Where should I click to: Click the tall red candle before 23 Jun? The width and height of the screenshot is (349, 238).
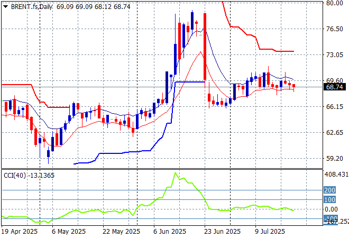click(x=204, y=47)
